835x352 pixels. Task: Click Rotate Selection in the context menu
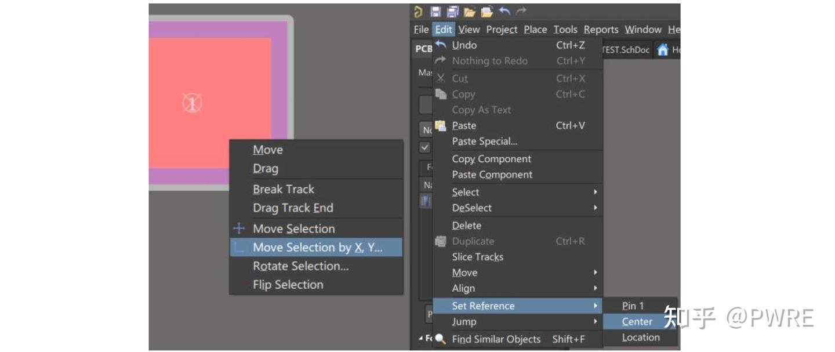[x=300, y=266]
